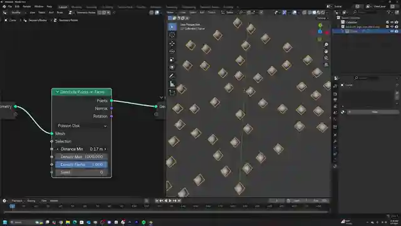The width and height of the screenshot is (401, 226).
Task: Enable Rendered viewport shading
Action: [x=323, y=13]
